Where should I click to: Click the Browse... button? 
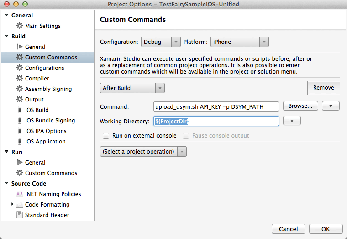[300, 106]
